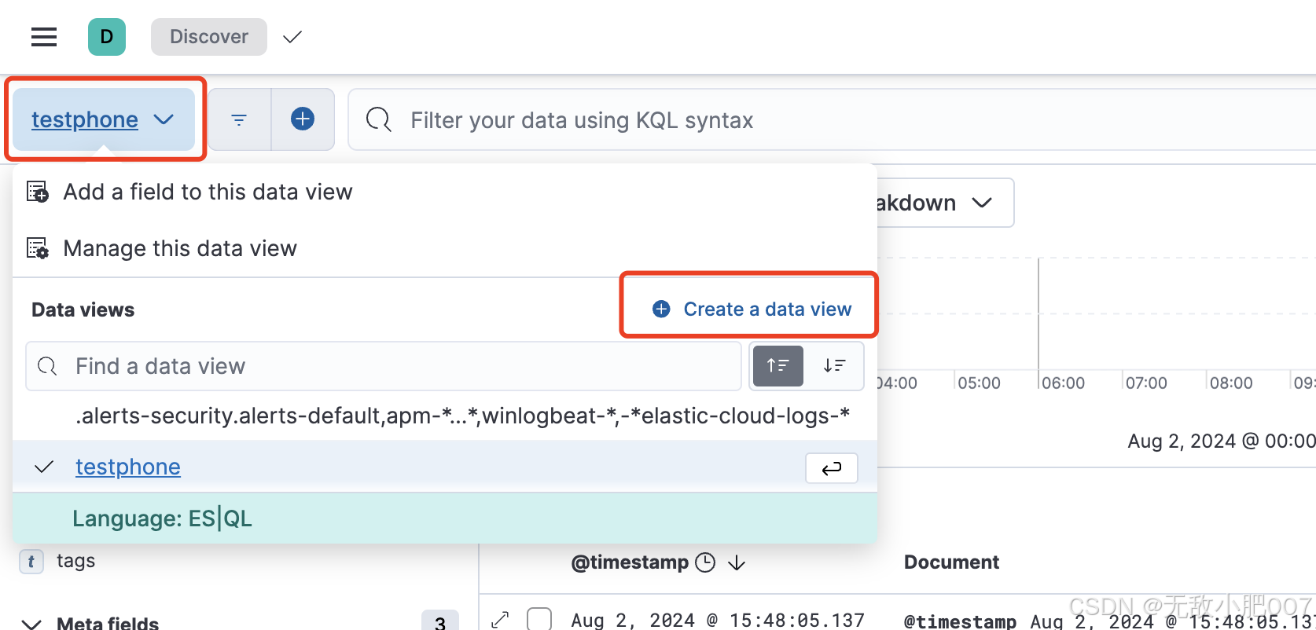1316x630 pixels.
Task: Choose Add a field to this data view
Action: point(208,192)
